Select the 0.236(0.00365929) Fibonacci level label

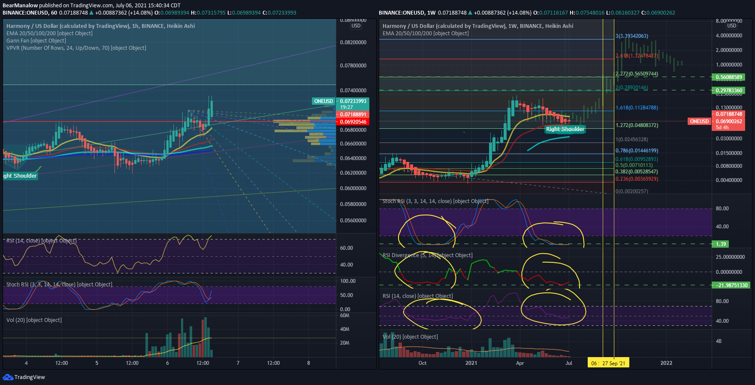coord(637,179)
